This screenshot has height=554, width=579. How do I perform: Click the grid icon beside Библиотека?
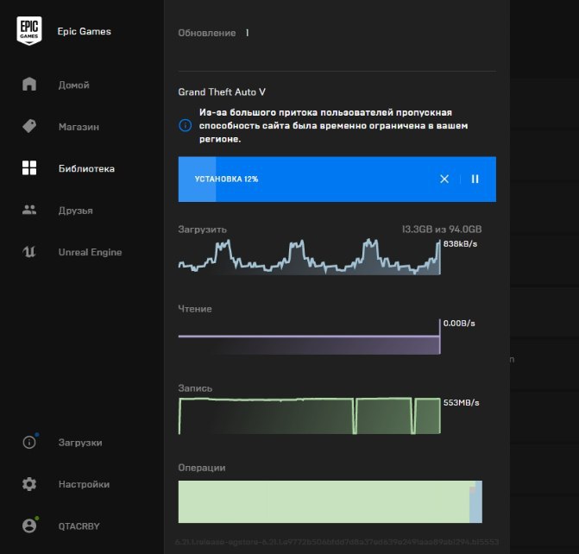point(29,167)
